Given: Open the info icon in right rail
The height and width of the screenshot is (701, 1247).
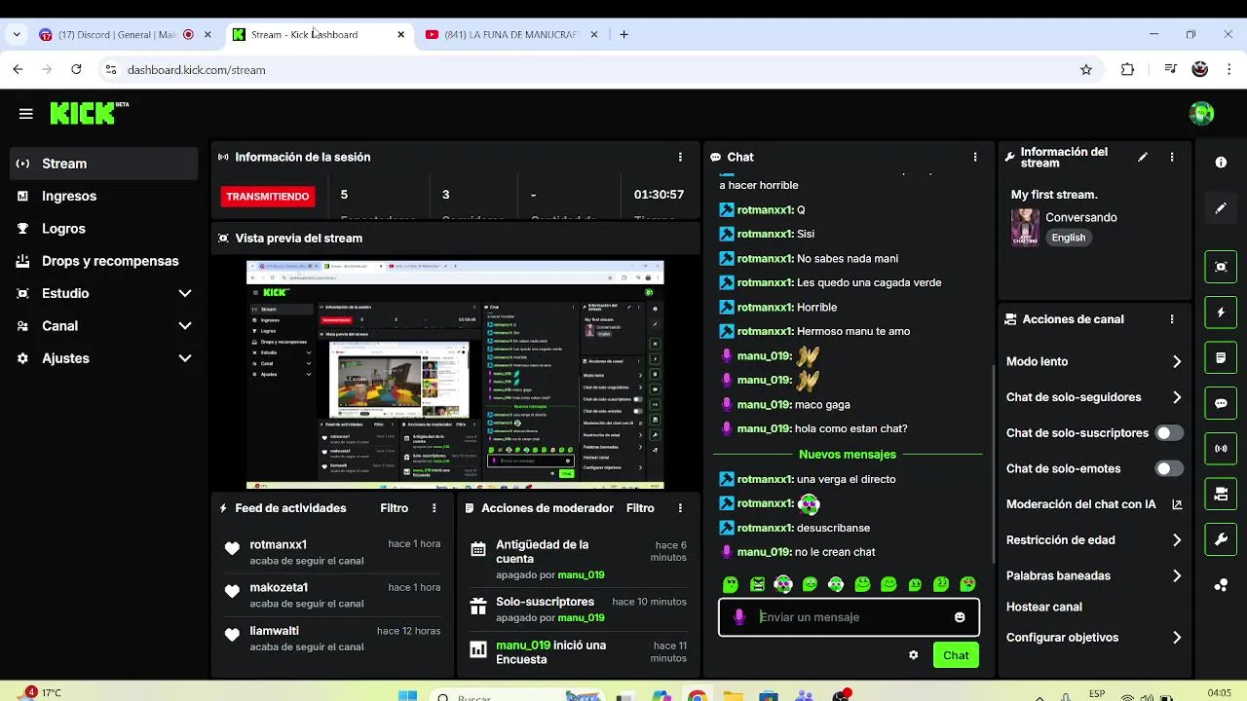Looking at the screenshot, I should tap(1221, 163).
